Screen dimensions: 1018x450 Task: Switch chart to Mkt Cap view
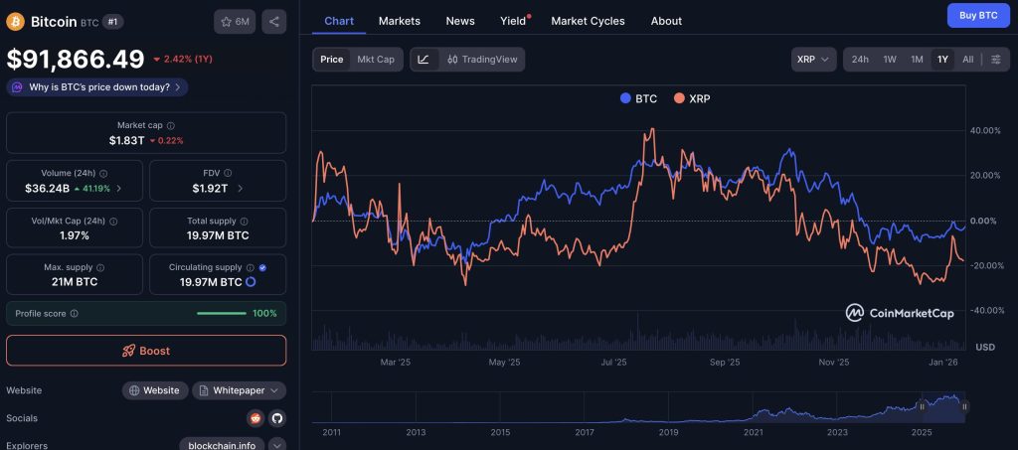tap(376, 60)
